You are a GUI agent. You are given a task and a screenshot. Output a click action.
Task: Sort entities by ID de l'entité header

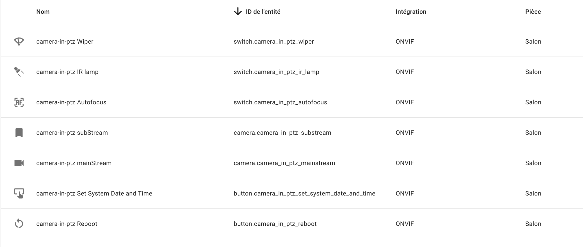click(263, 12)
